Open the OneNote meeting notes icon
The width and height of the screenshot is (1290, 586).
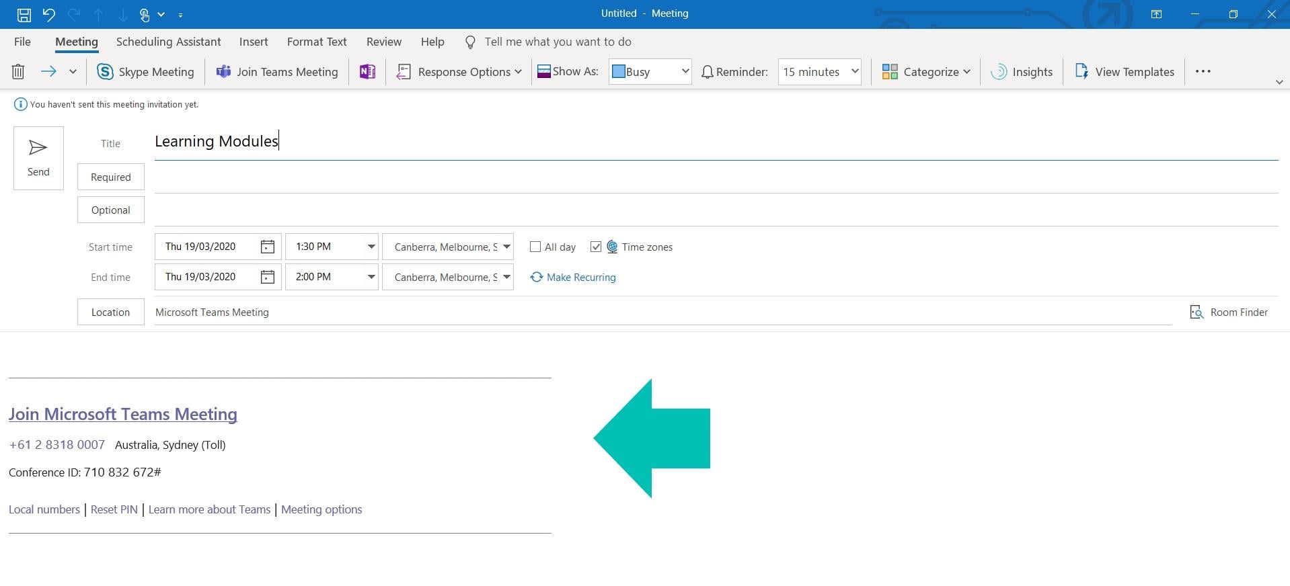367,72
